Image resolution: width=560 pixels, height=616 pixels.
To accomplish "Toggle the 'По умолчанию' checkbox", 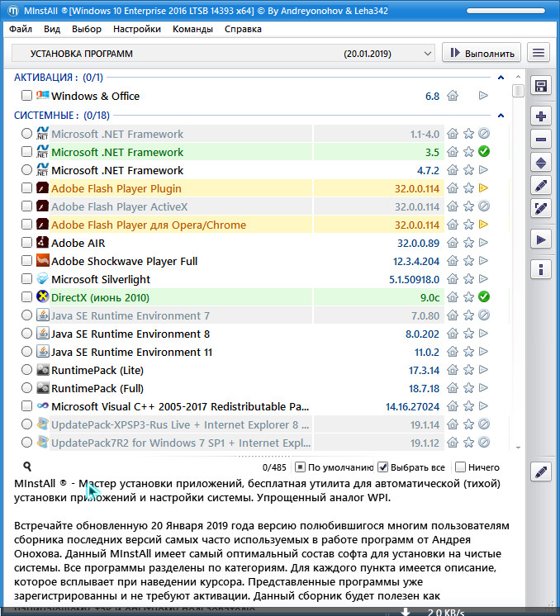I will 300,467.
